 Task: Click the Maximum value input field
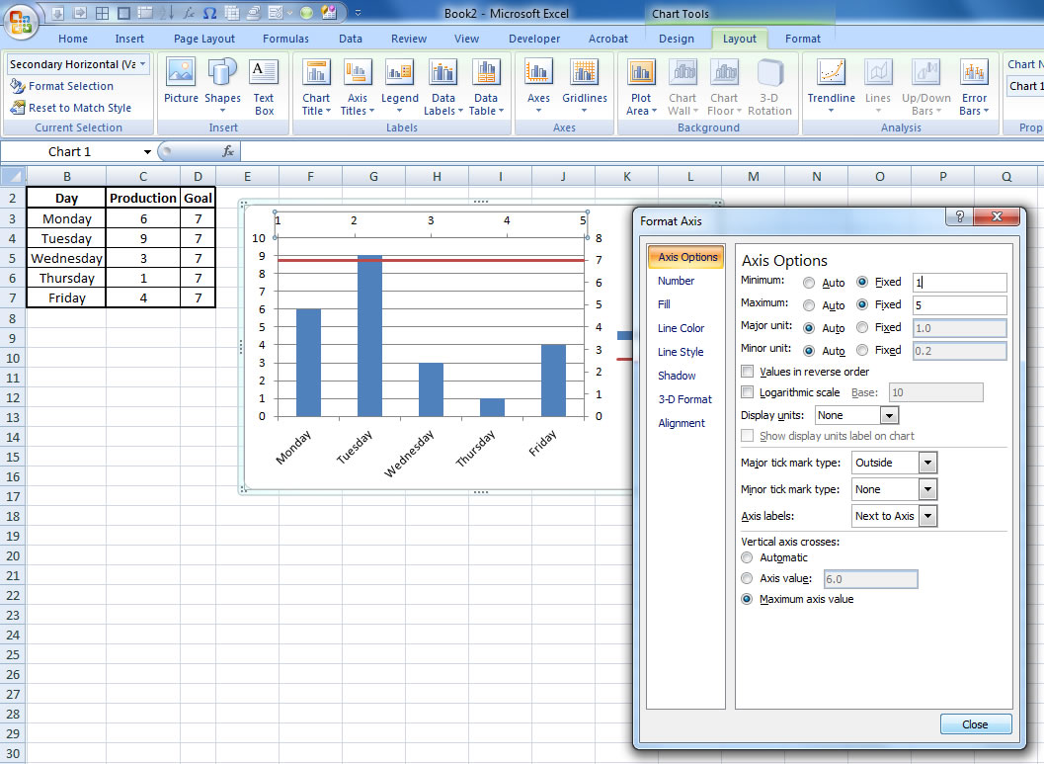tap(959, 305)
